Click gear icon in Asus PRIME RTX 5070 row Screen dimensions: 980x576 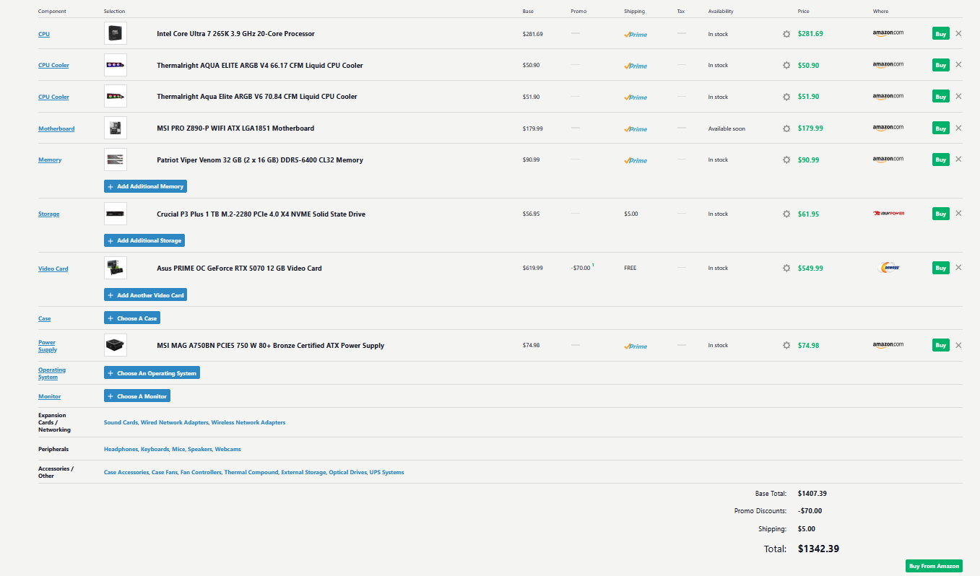tap(786, 269)
